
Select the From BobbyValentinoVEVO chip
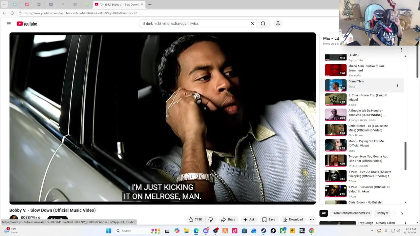click(x=351, y=213)
